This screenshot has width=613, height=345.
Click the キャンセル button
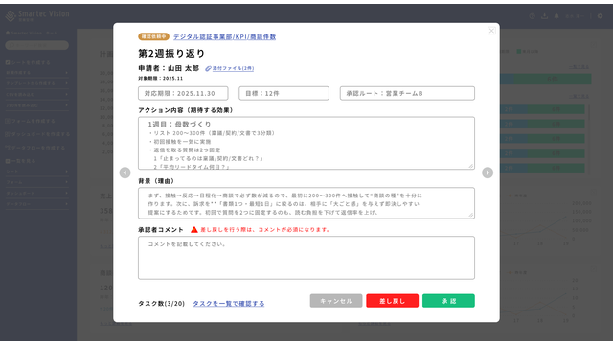pyautogui.click(x=336, y=301)
